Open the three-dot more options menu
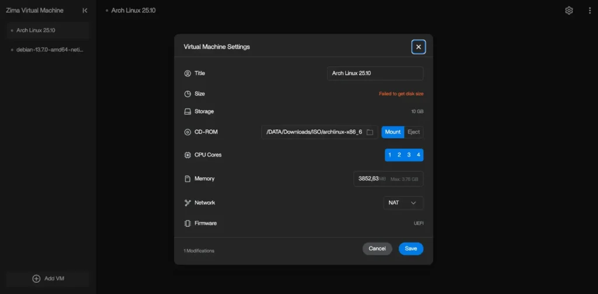 pyautogui.click(x=590, y=10)
